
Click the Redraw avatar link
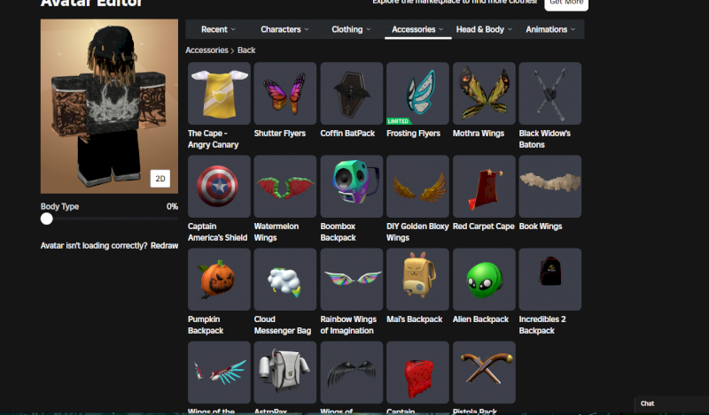[x=164, y=246]
